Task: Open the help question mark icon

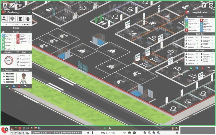Action: (x=204, y=5)
